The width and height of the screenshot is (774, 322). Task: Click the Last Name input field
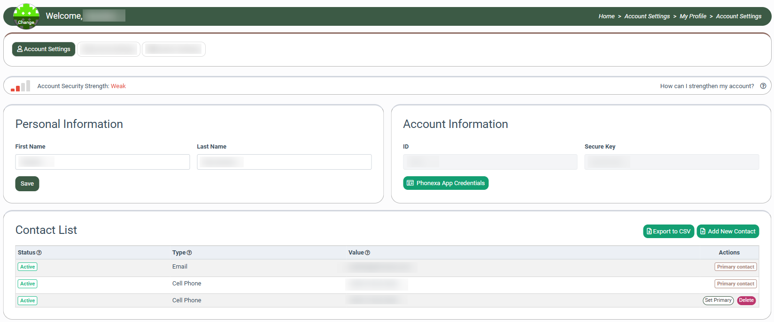(x=284, y=162)
